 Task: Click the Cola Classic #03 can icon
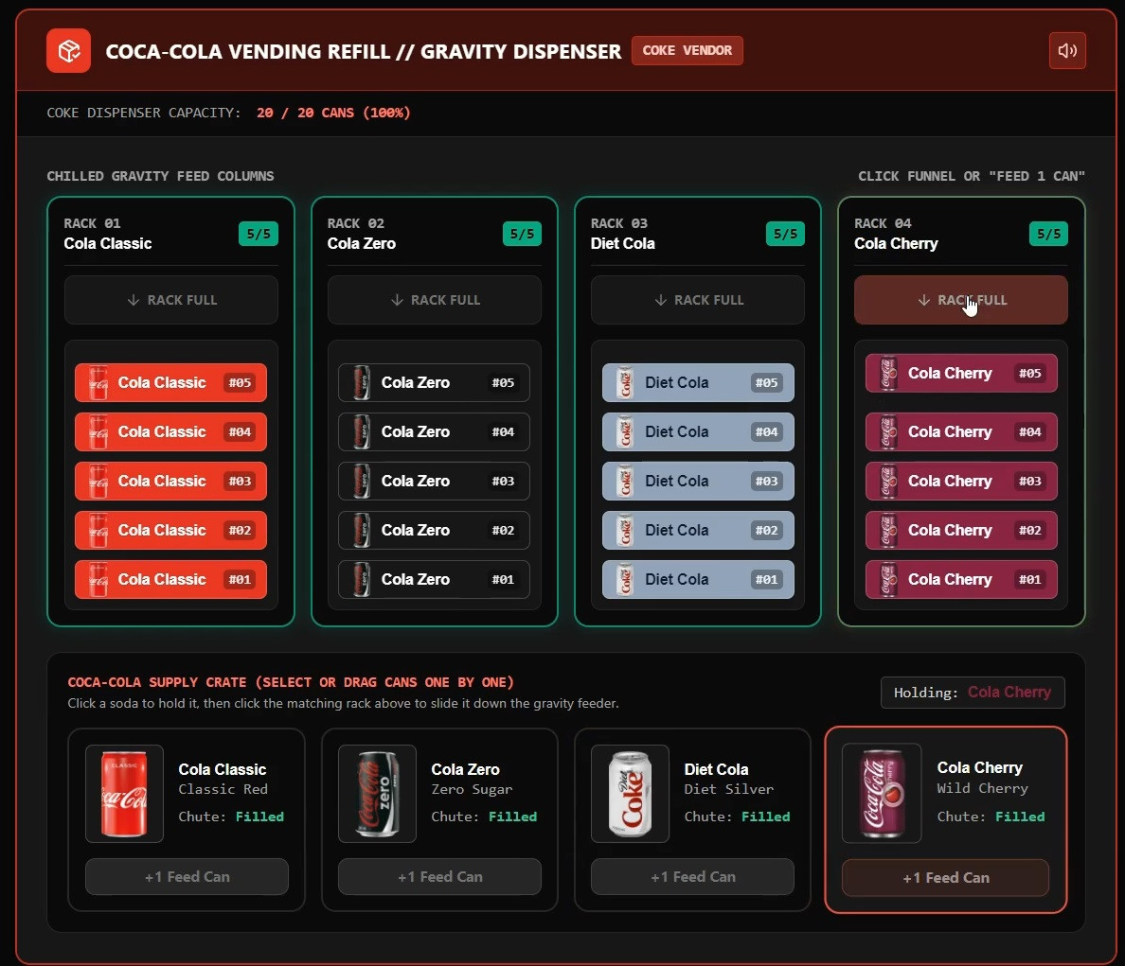coord(98,481)
